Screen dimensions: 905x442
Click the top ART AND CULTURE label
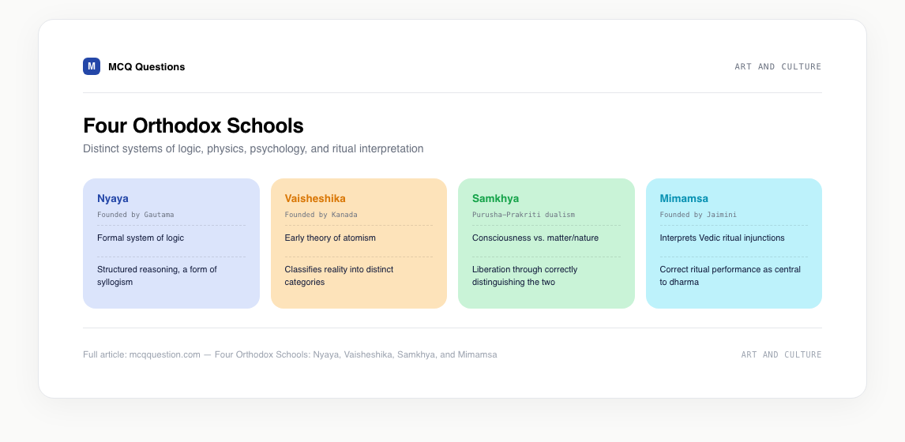pyautogui.click(x=777, y=67)
